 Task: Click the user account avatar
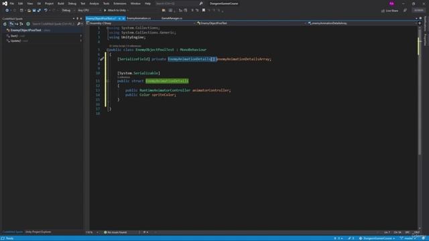(x=391, y=3)
